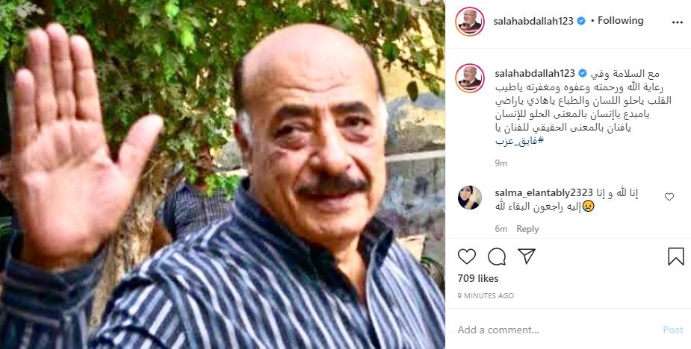Open the 9 MINUTES AGO timestamp link

point(486,296)
